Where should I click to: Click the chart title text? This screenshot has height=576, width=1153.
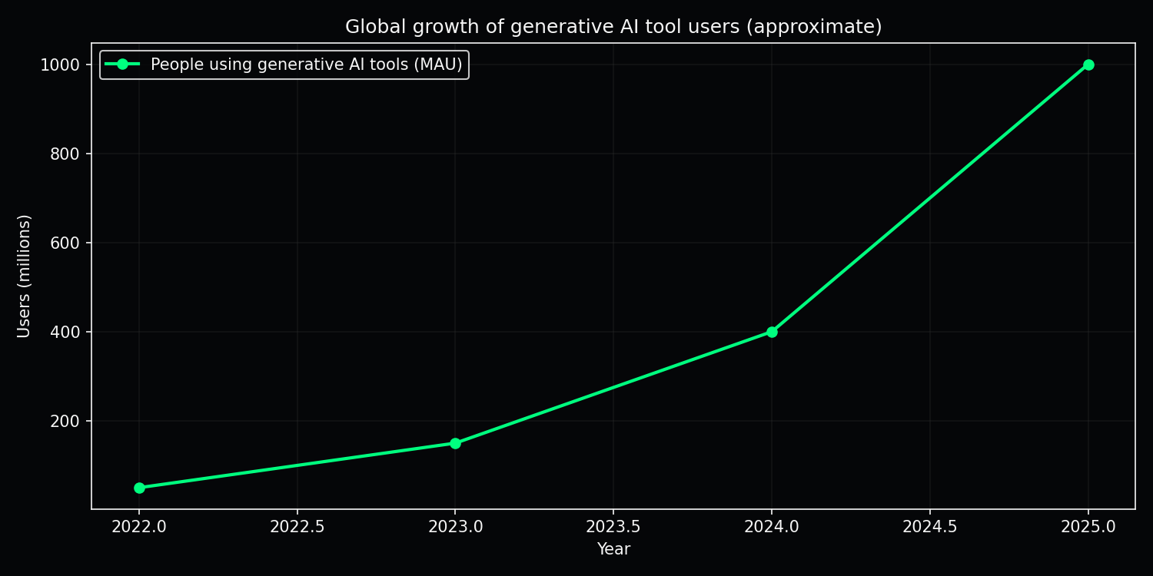[615, 25]
